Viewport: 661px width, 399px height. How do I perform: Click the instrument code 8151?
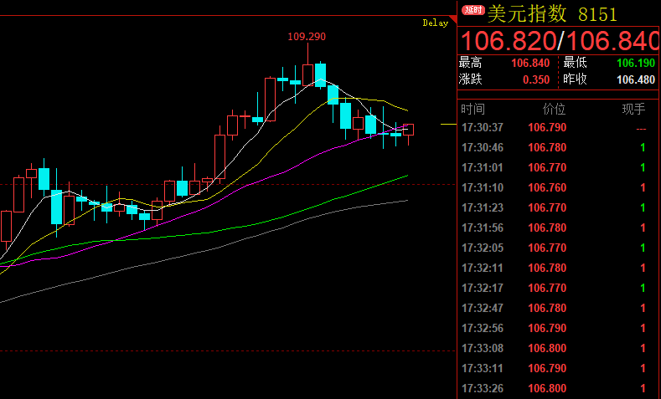tap(596, 13)
